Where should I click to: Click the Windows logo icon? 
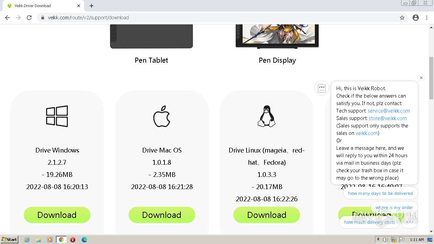click(57, 116)
